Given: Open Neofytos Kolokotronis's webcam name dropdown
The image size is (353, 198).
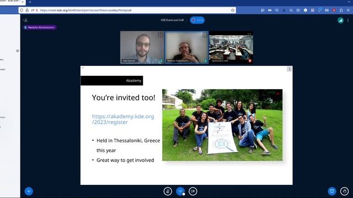Looking at the screenshot, I should pos(179,61).
